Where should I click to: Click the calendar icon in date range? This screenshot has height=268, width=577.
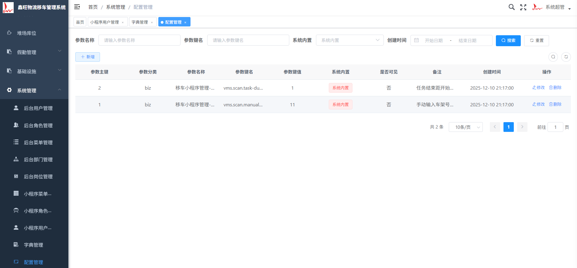pos(417,40)
